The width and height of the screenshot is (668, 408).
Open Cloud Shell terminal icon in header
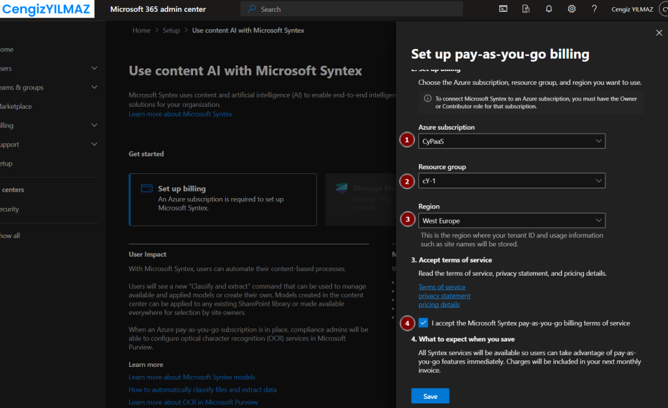coord(503,9)
